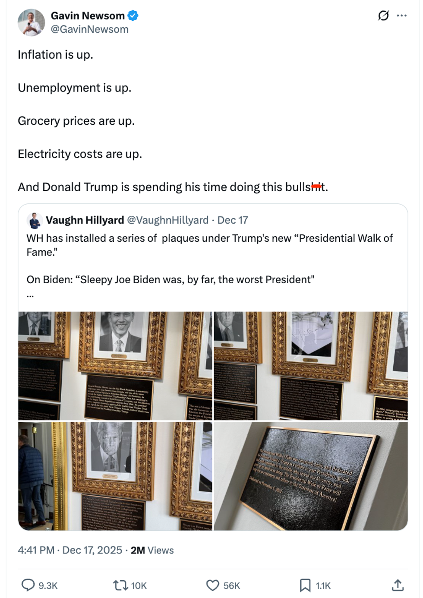Toggle like on the post with the heart
This screenshot has width=423, height=598.
[x=215, y=586]
